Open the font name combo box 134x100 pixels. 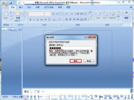36,14
